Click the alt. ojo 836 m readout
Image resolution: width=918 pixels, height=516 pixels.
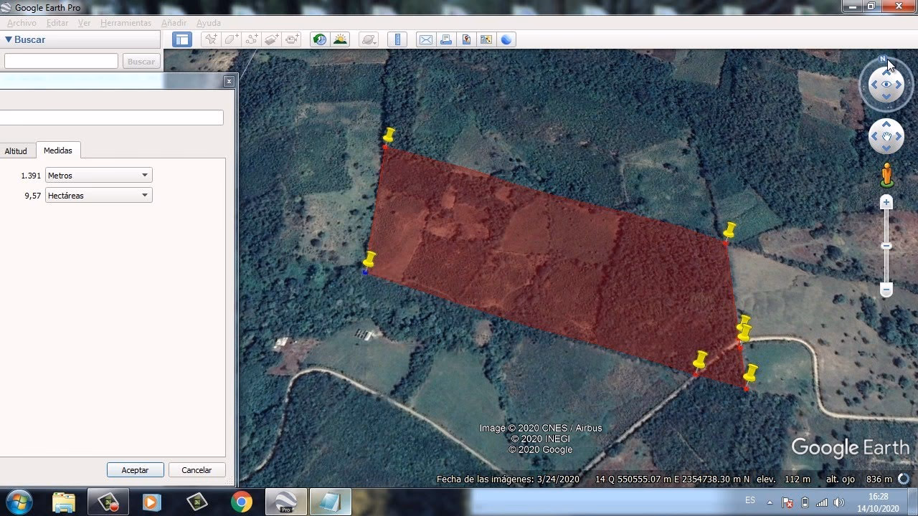[859, 479]
